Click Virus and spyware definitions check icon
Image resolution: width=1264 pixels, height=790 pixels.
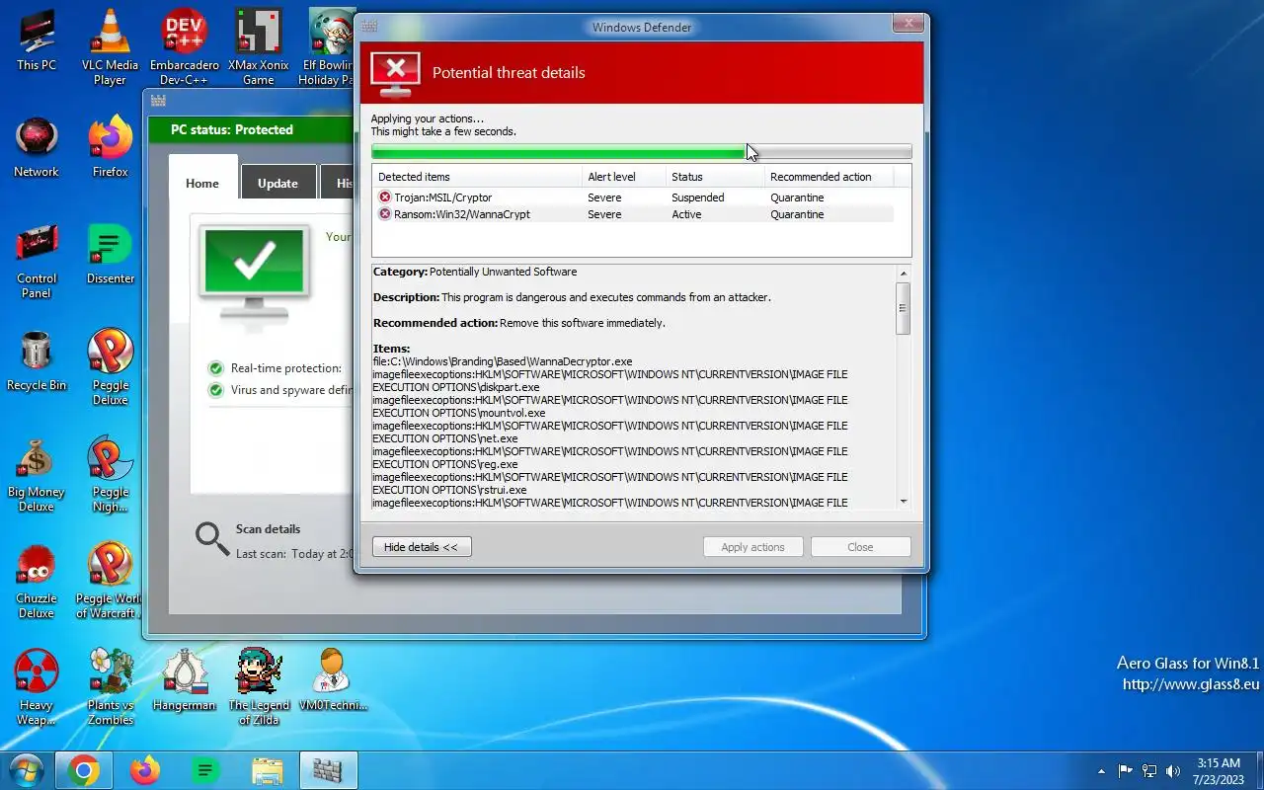pos(216,390)
